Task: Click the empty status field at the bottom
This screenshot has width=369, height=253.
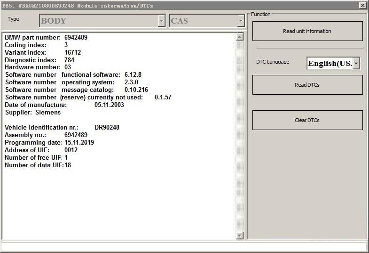Action: pos(184,247)
